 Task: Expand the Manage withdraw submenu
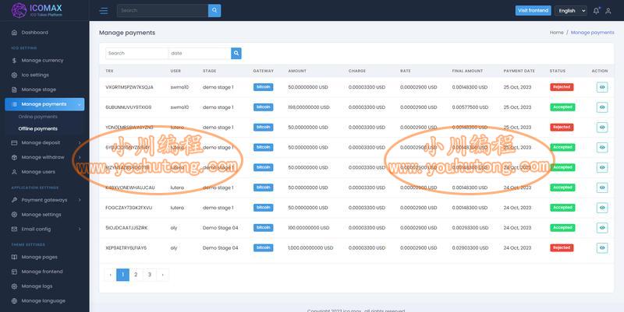pos(80,158)
